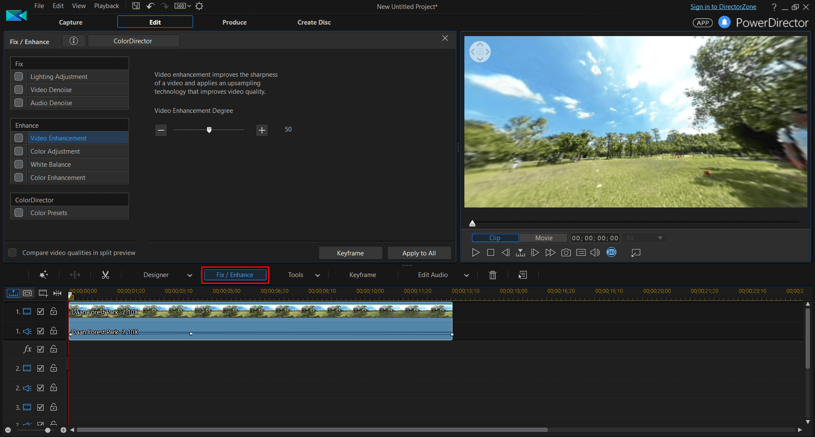Lock video track 1

coord(53,311)
